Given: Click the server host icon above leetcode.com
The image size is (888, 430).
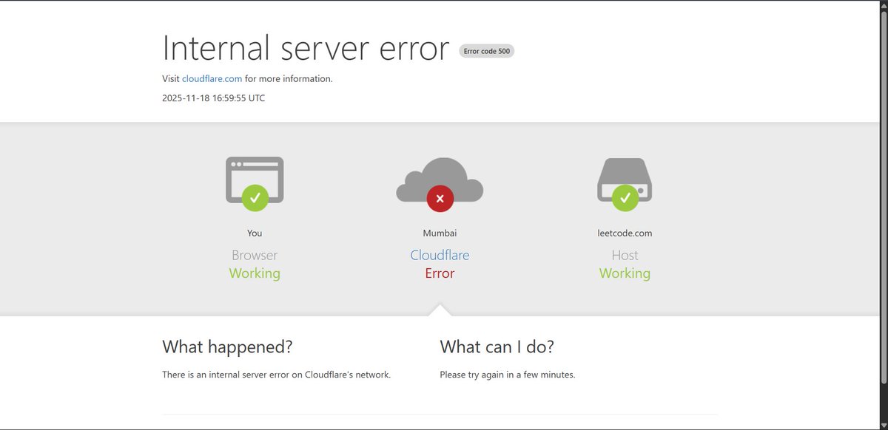Looking at the screenshot, I should click(x=625, y=184).
